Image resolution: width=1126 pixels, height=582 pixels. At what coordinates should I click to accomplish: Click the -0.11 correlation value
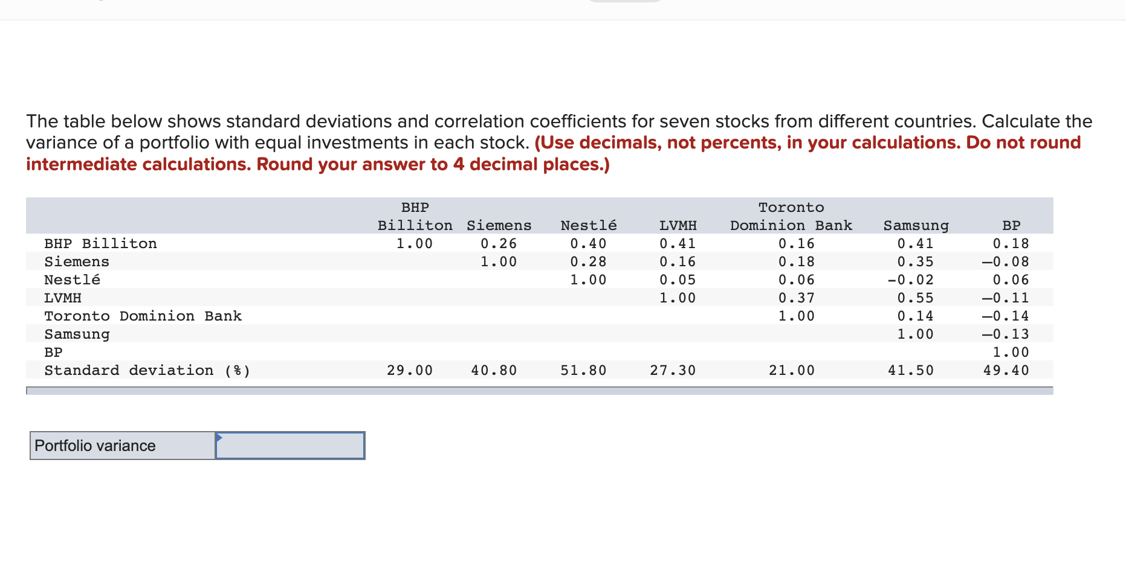(x=1005, y=298)
